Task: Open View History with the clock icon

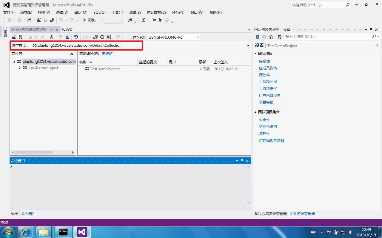Action: (x=102, y=37)
